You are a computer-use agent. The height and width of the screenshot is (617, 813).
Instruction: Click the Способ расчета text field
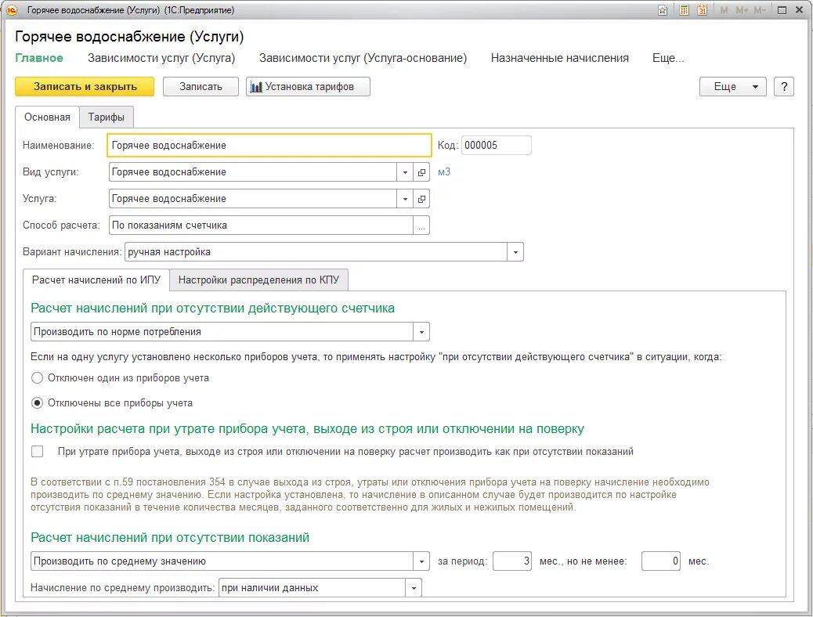point(261,226)
